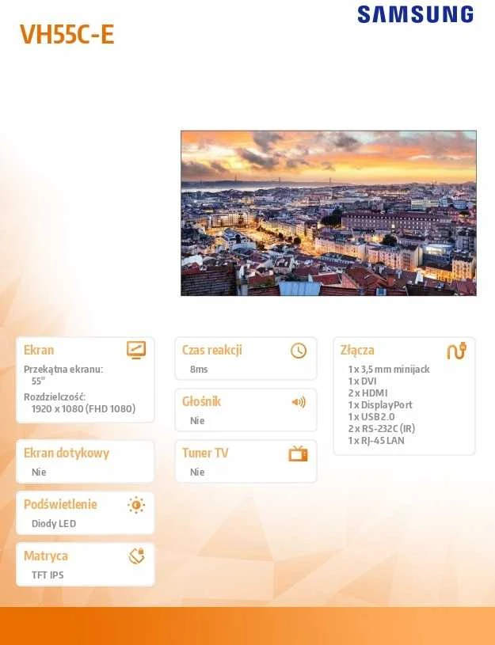Click the TFT IPS value
Image resolution: width=495 pixels, height=645 pixels.
tap(48, 575)
